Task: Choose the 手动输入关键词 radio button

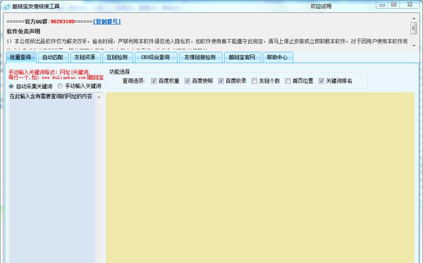Action: tap(60, 86)
